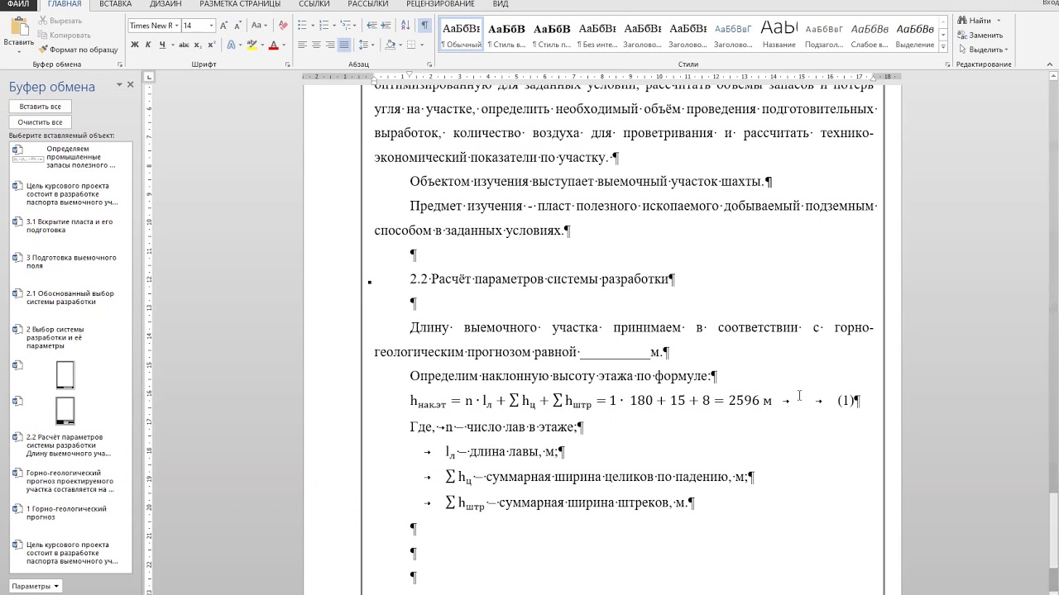Select the Обычный style
This screenshot has height=595, width=1059.
[x=461, y=35]
